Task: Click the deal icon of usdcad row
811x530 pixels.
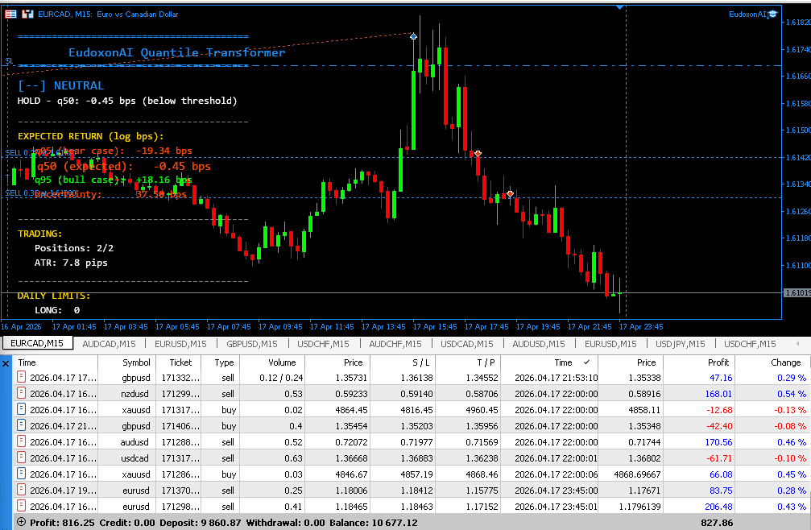Action: [x=21, y=457]
